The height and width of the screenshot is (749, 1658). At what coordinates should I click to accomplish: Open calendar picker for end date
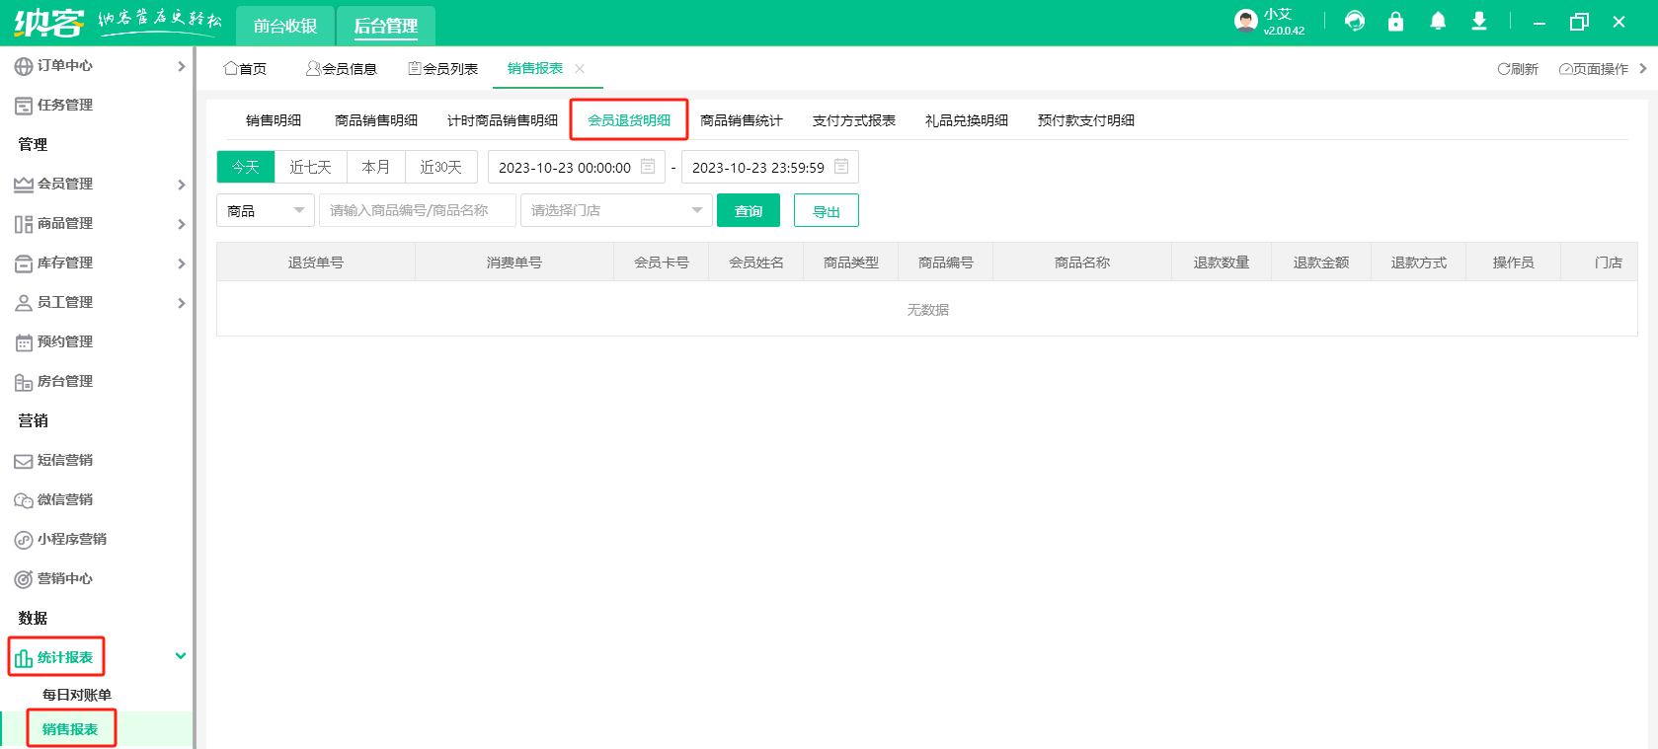(x=841, y=167)
